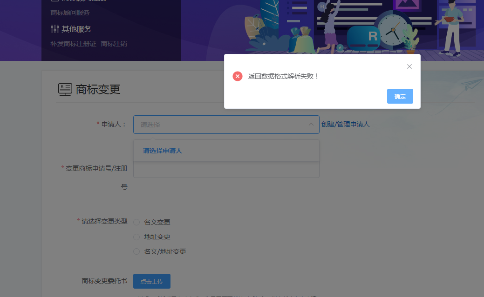Open the 商标注销 link
Screen dimensions: 484x297
click(114, 44)
